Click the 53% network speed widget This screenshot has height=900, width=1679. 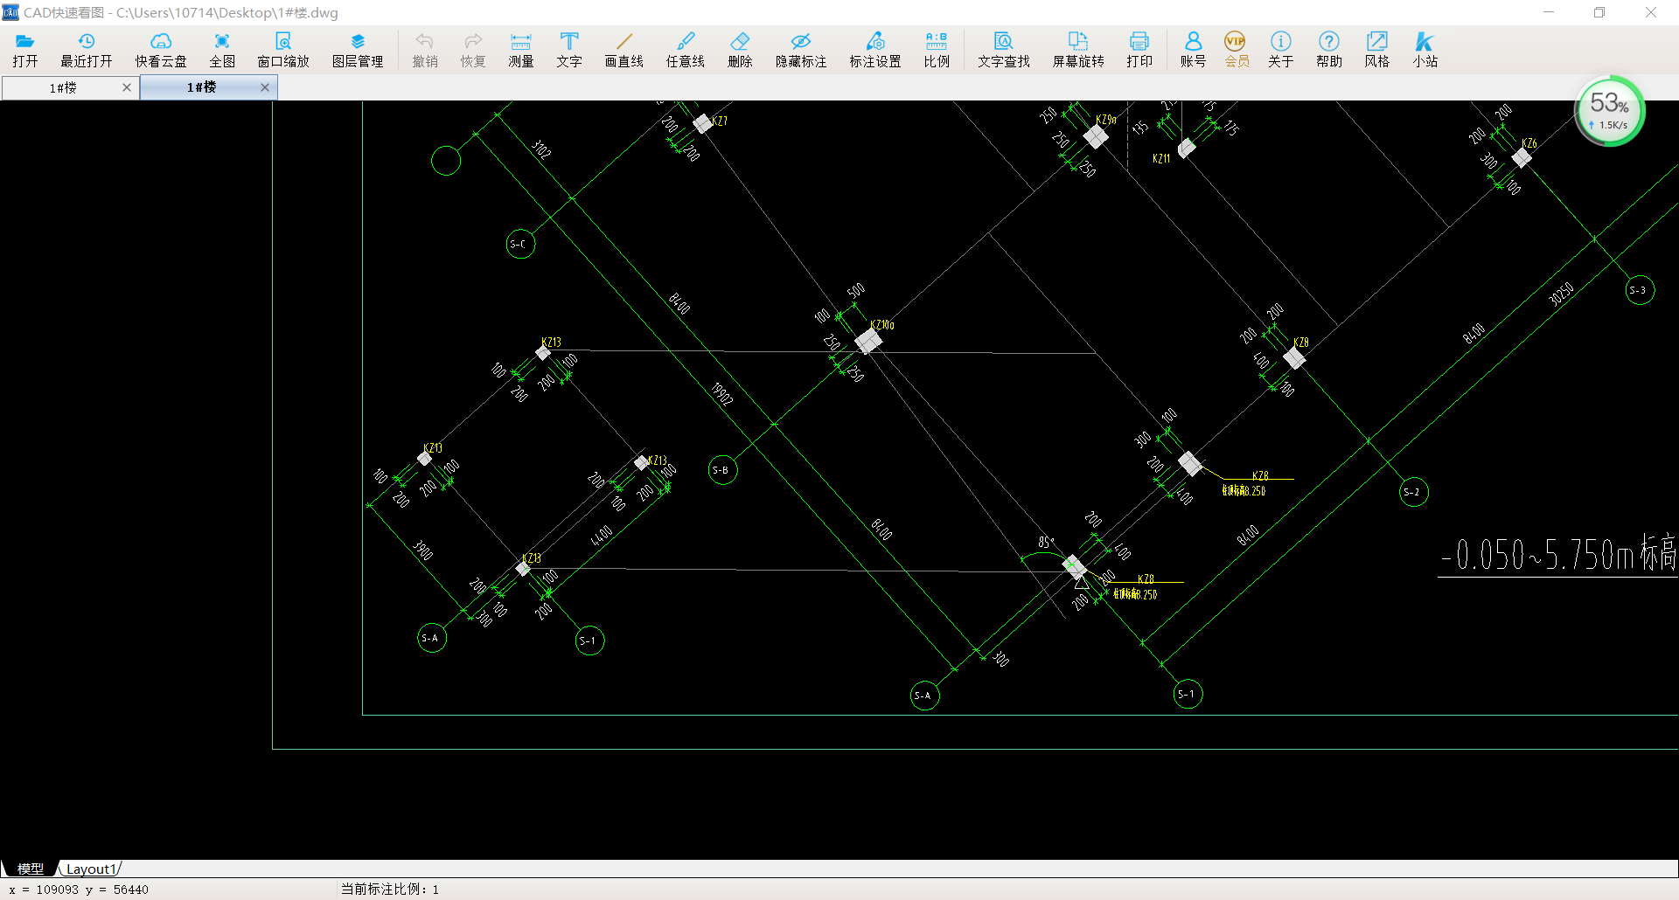(1610, 111)
